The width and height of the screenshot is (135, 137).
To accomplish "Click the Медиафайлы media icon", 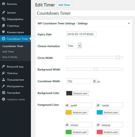I will click(4, 19).
